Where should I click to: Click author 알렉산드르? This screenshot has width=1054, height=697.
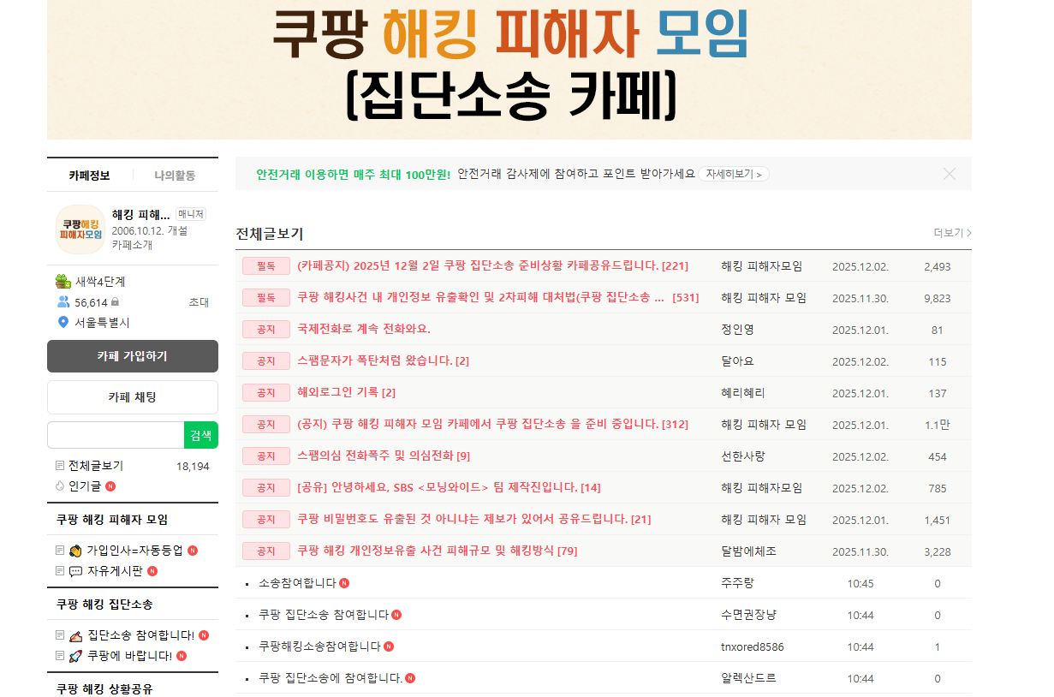pos(748,678)
